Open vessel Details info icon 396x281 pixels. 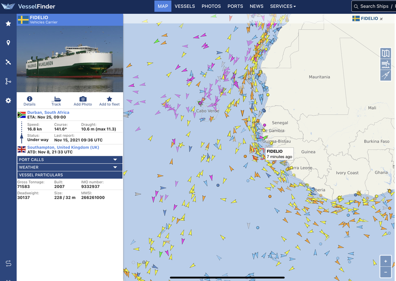point(29,101)
